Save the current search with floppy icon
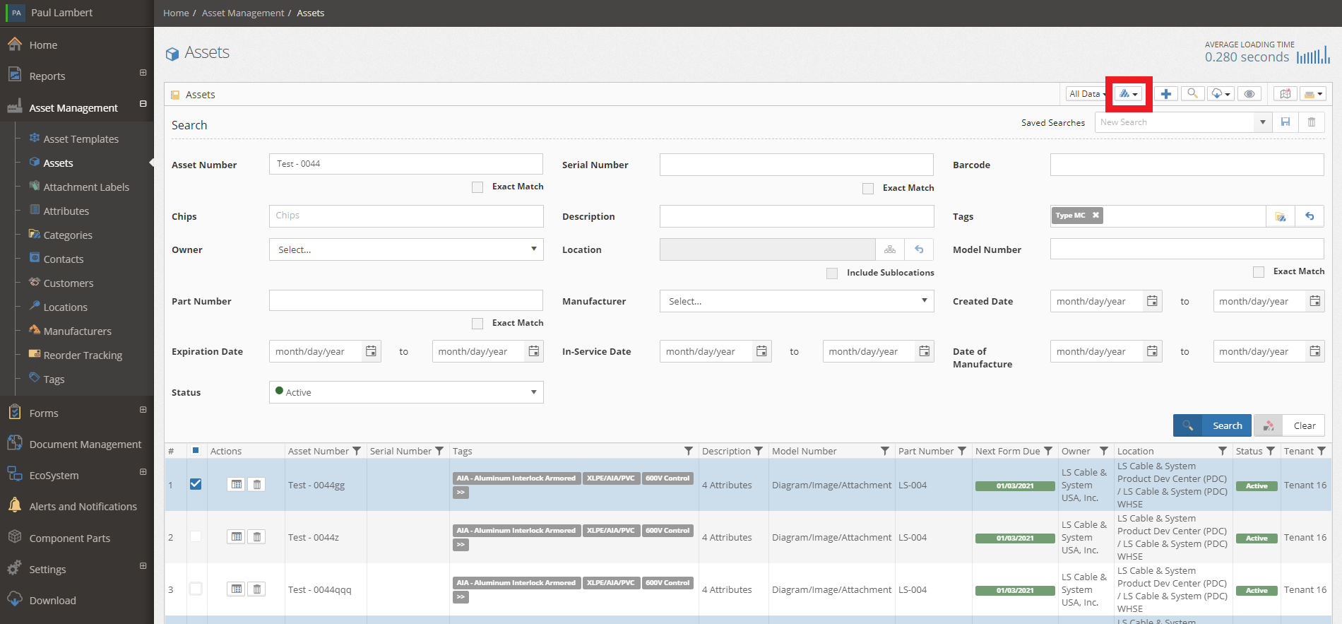The image size is (1342, 624). coord(1285,122)
